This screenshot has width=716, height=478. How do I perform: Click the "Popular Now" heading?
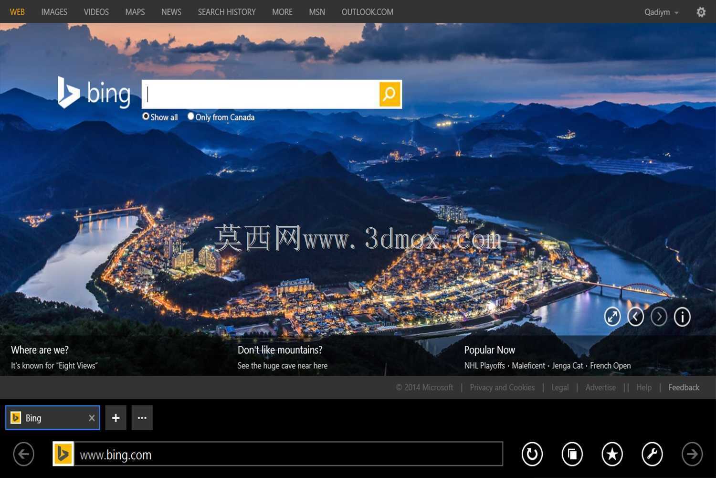coord(489,350)
